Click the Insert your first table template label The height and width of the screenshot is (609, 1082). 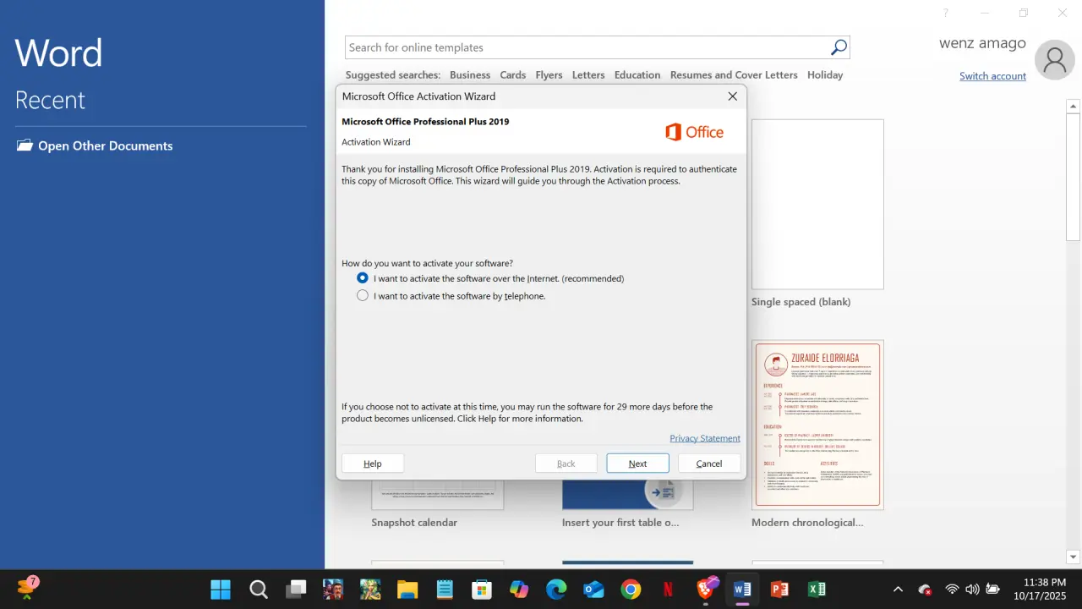coord(620,523)
